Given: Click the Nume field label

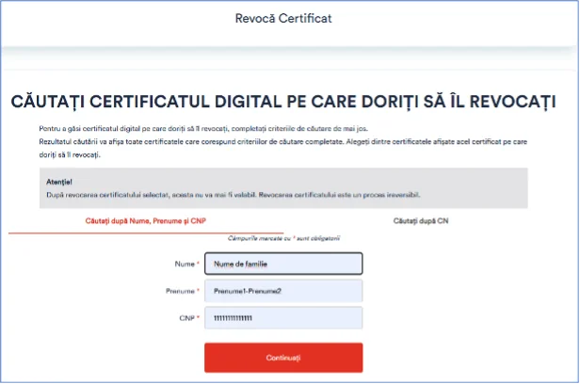Looking at the screenshot, I should 185,264.
